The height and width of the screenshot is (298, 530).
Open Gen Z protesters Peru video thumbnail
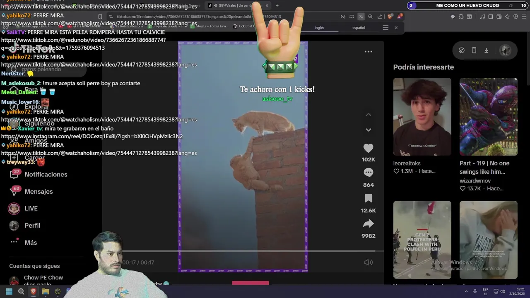point(422,240)
